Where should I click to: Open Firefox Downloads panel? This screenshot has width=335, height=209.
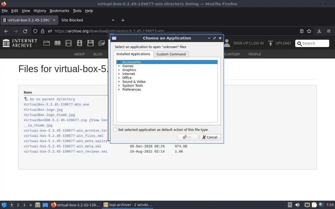(319, 31)
